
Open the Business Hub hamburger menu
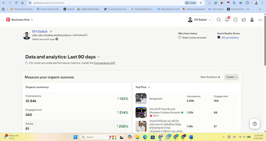[x=32, y=20]
